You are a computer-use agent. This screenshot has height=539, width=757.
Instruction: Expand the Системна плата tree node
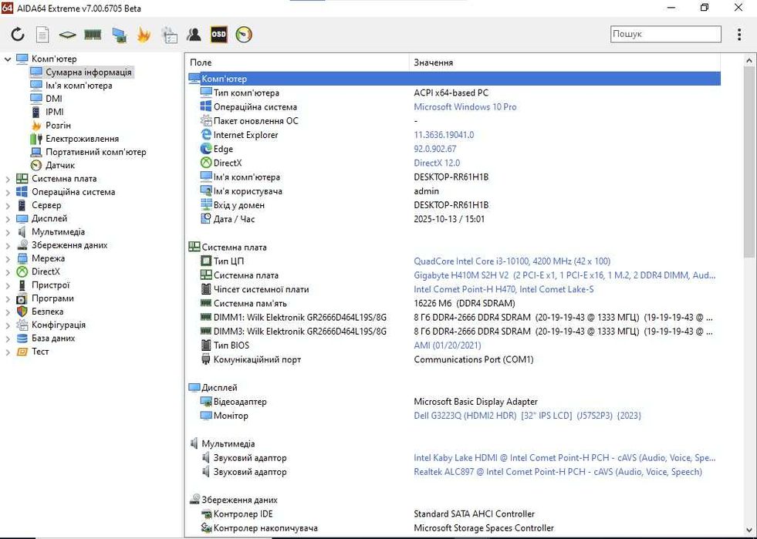pos(8,179)
